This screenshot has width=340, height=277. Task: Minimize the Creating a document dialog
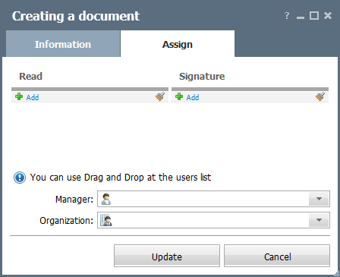pos(301,17)
